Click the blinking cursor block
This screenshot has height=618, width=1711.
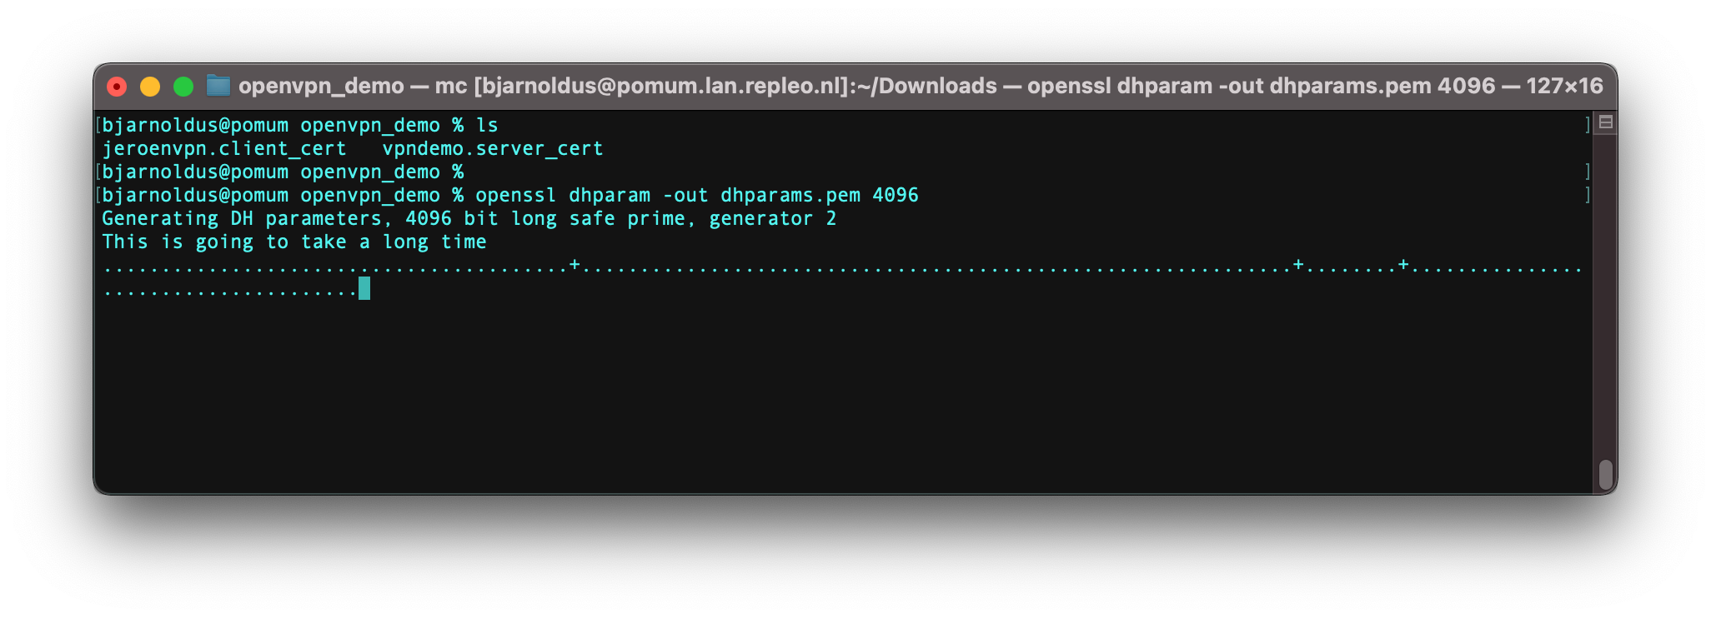click(364, 288)
